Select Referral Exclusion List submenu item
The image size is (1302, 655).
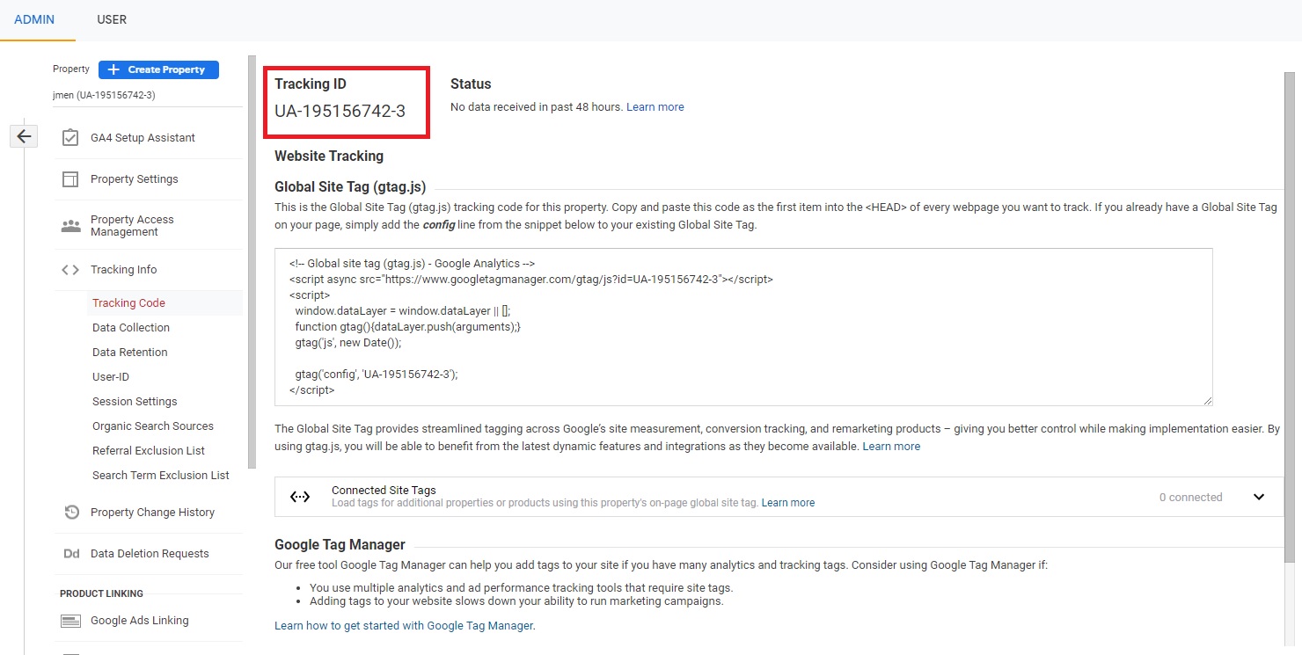click(x=149, y=450)
